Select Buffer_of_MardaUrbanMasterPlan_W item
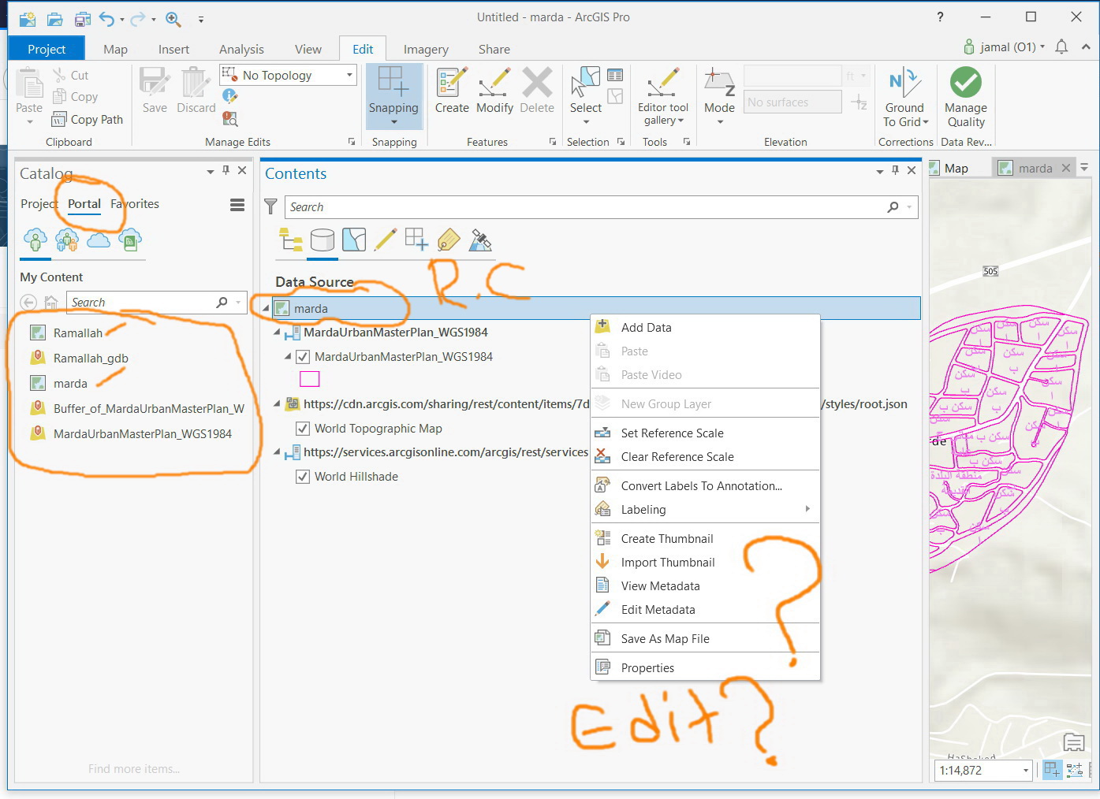The image size is (1100, 799). coord(137,408)
